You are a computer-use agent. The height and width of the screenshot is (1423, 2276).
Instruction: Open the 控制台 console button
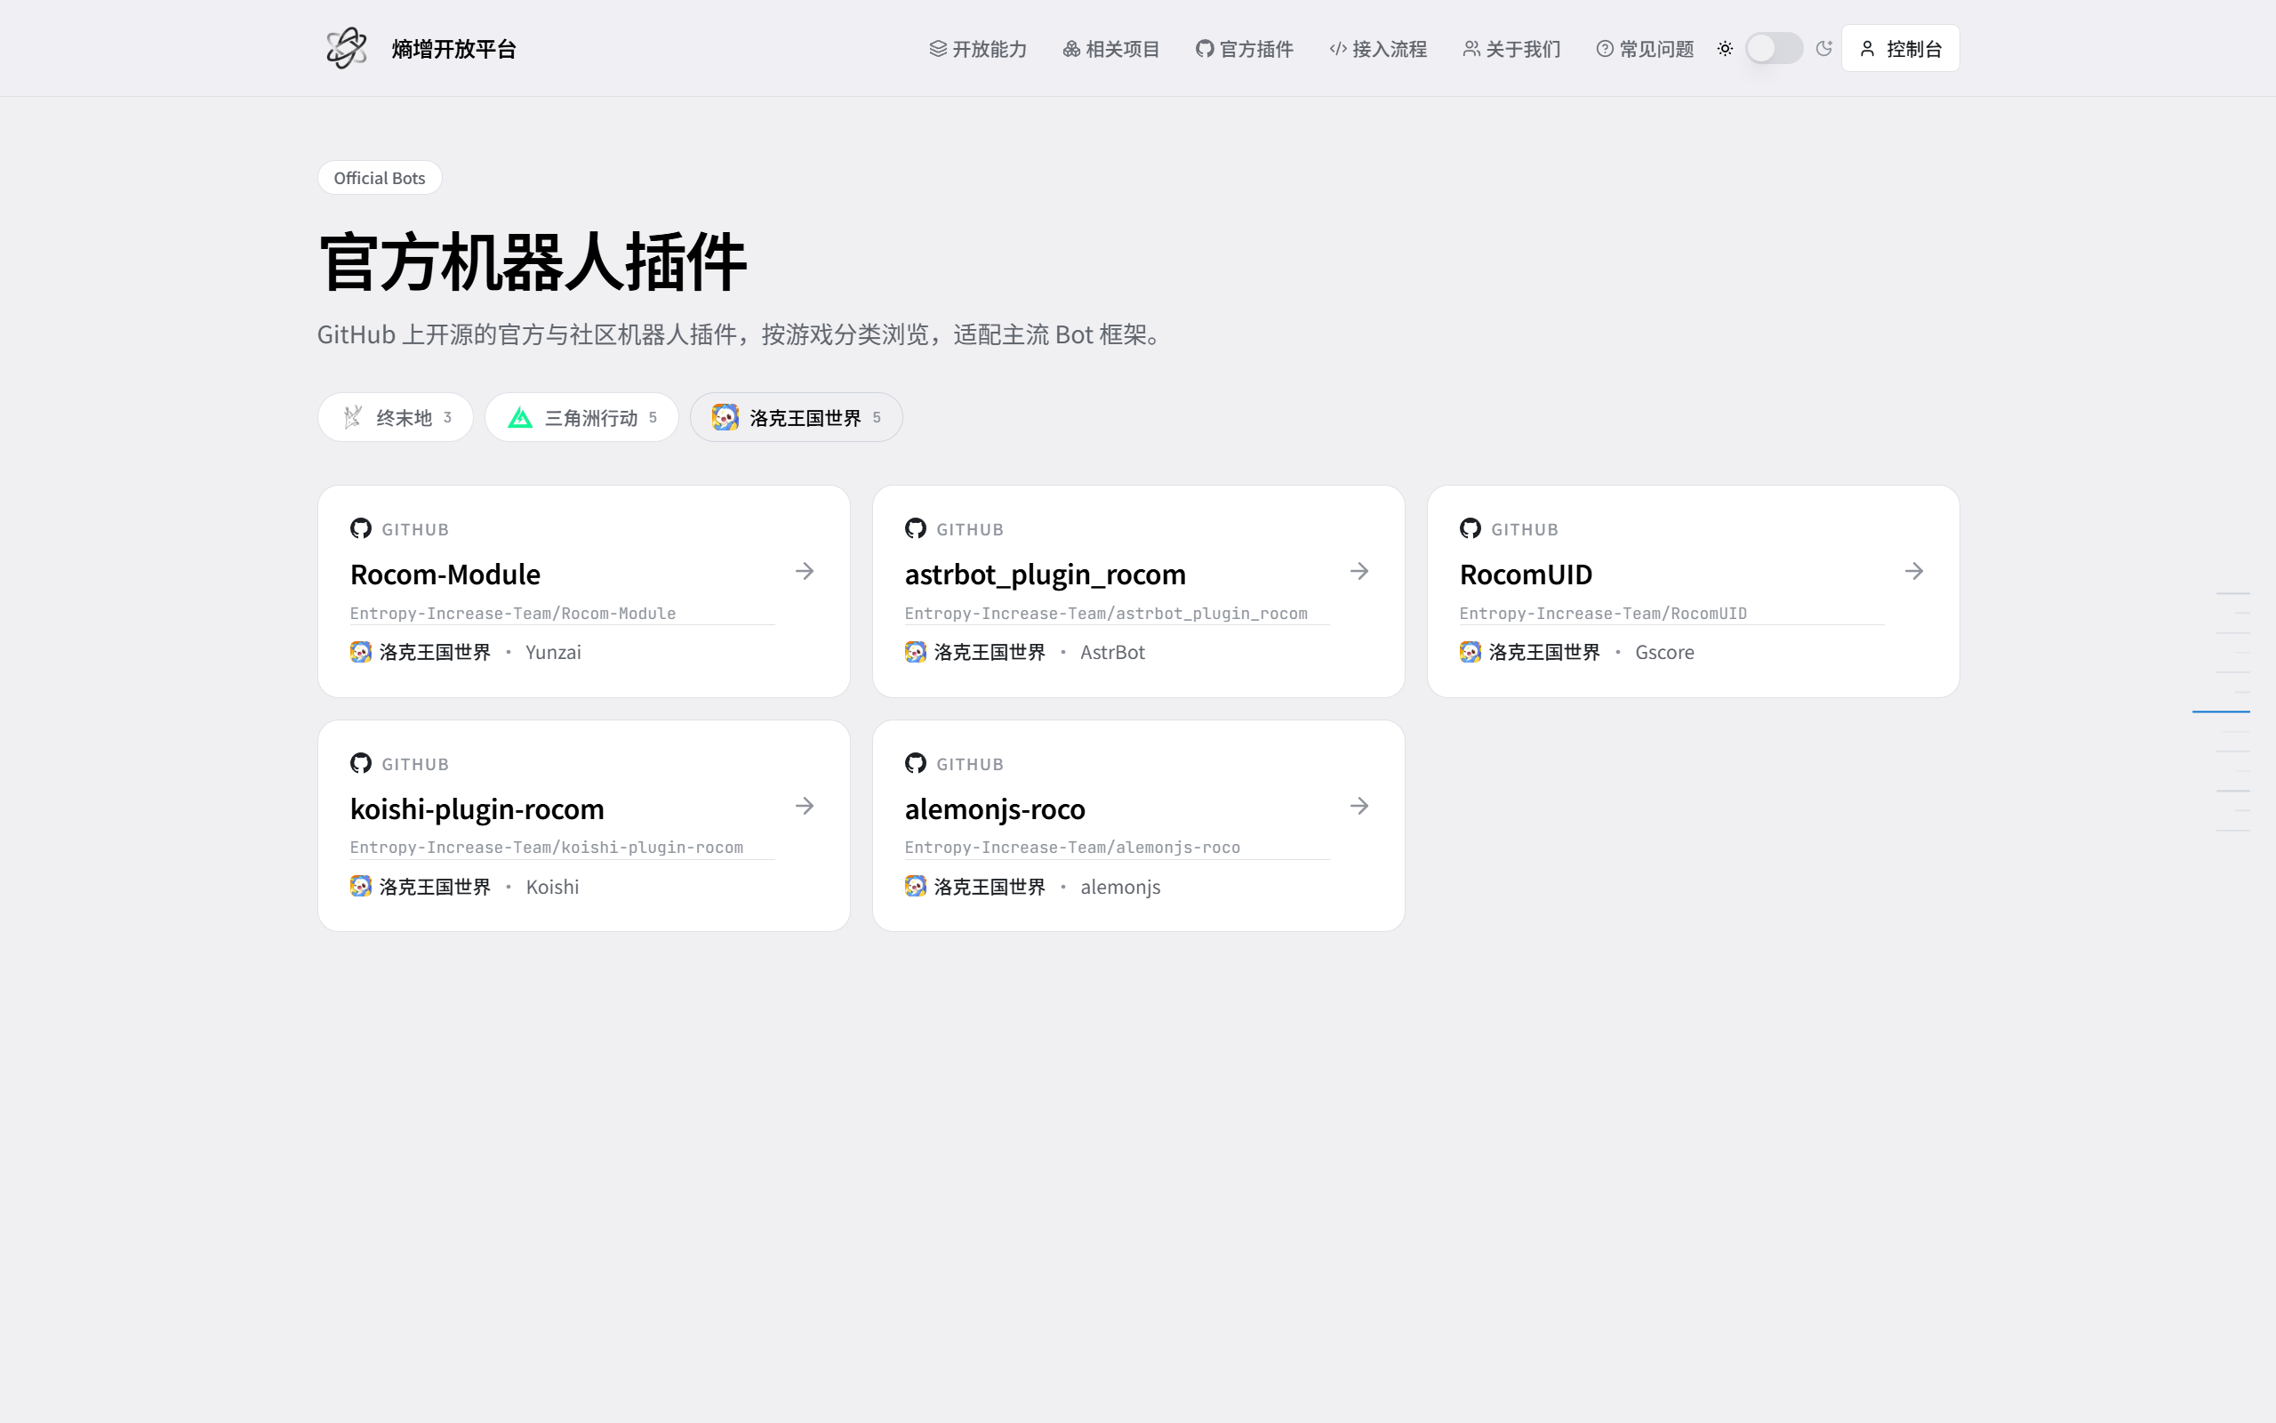(x=1900, y=48)
